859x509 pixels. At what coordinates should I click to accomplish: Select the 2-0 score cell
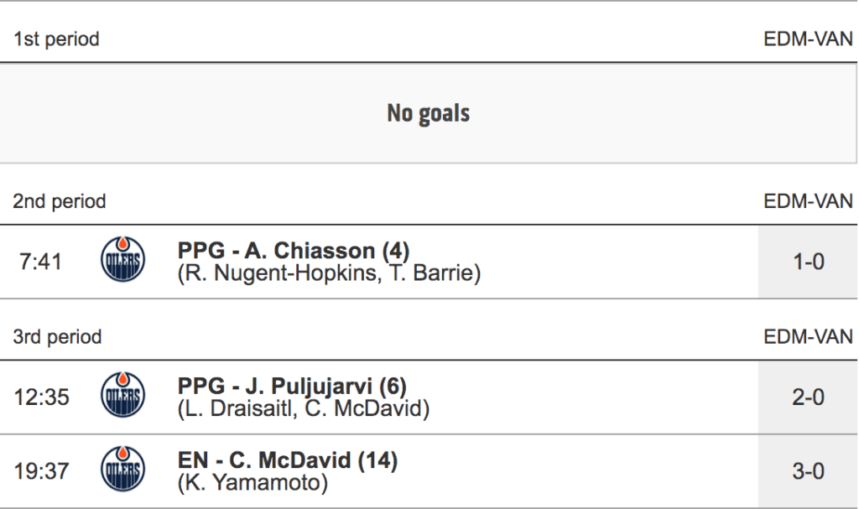click(x=808, y=397)
